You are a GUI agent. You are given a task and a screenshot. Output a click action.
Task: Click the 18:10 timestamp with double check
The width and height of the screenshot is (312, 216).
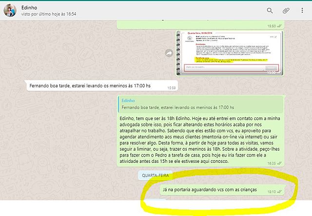coord(274,192)
